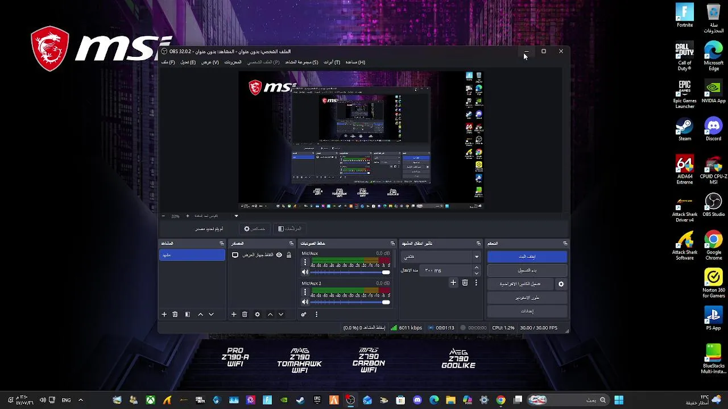Open advanced audio properties gears icon
This screenshot has height=409, width=728.
point(304,314)
